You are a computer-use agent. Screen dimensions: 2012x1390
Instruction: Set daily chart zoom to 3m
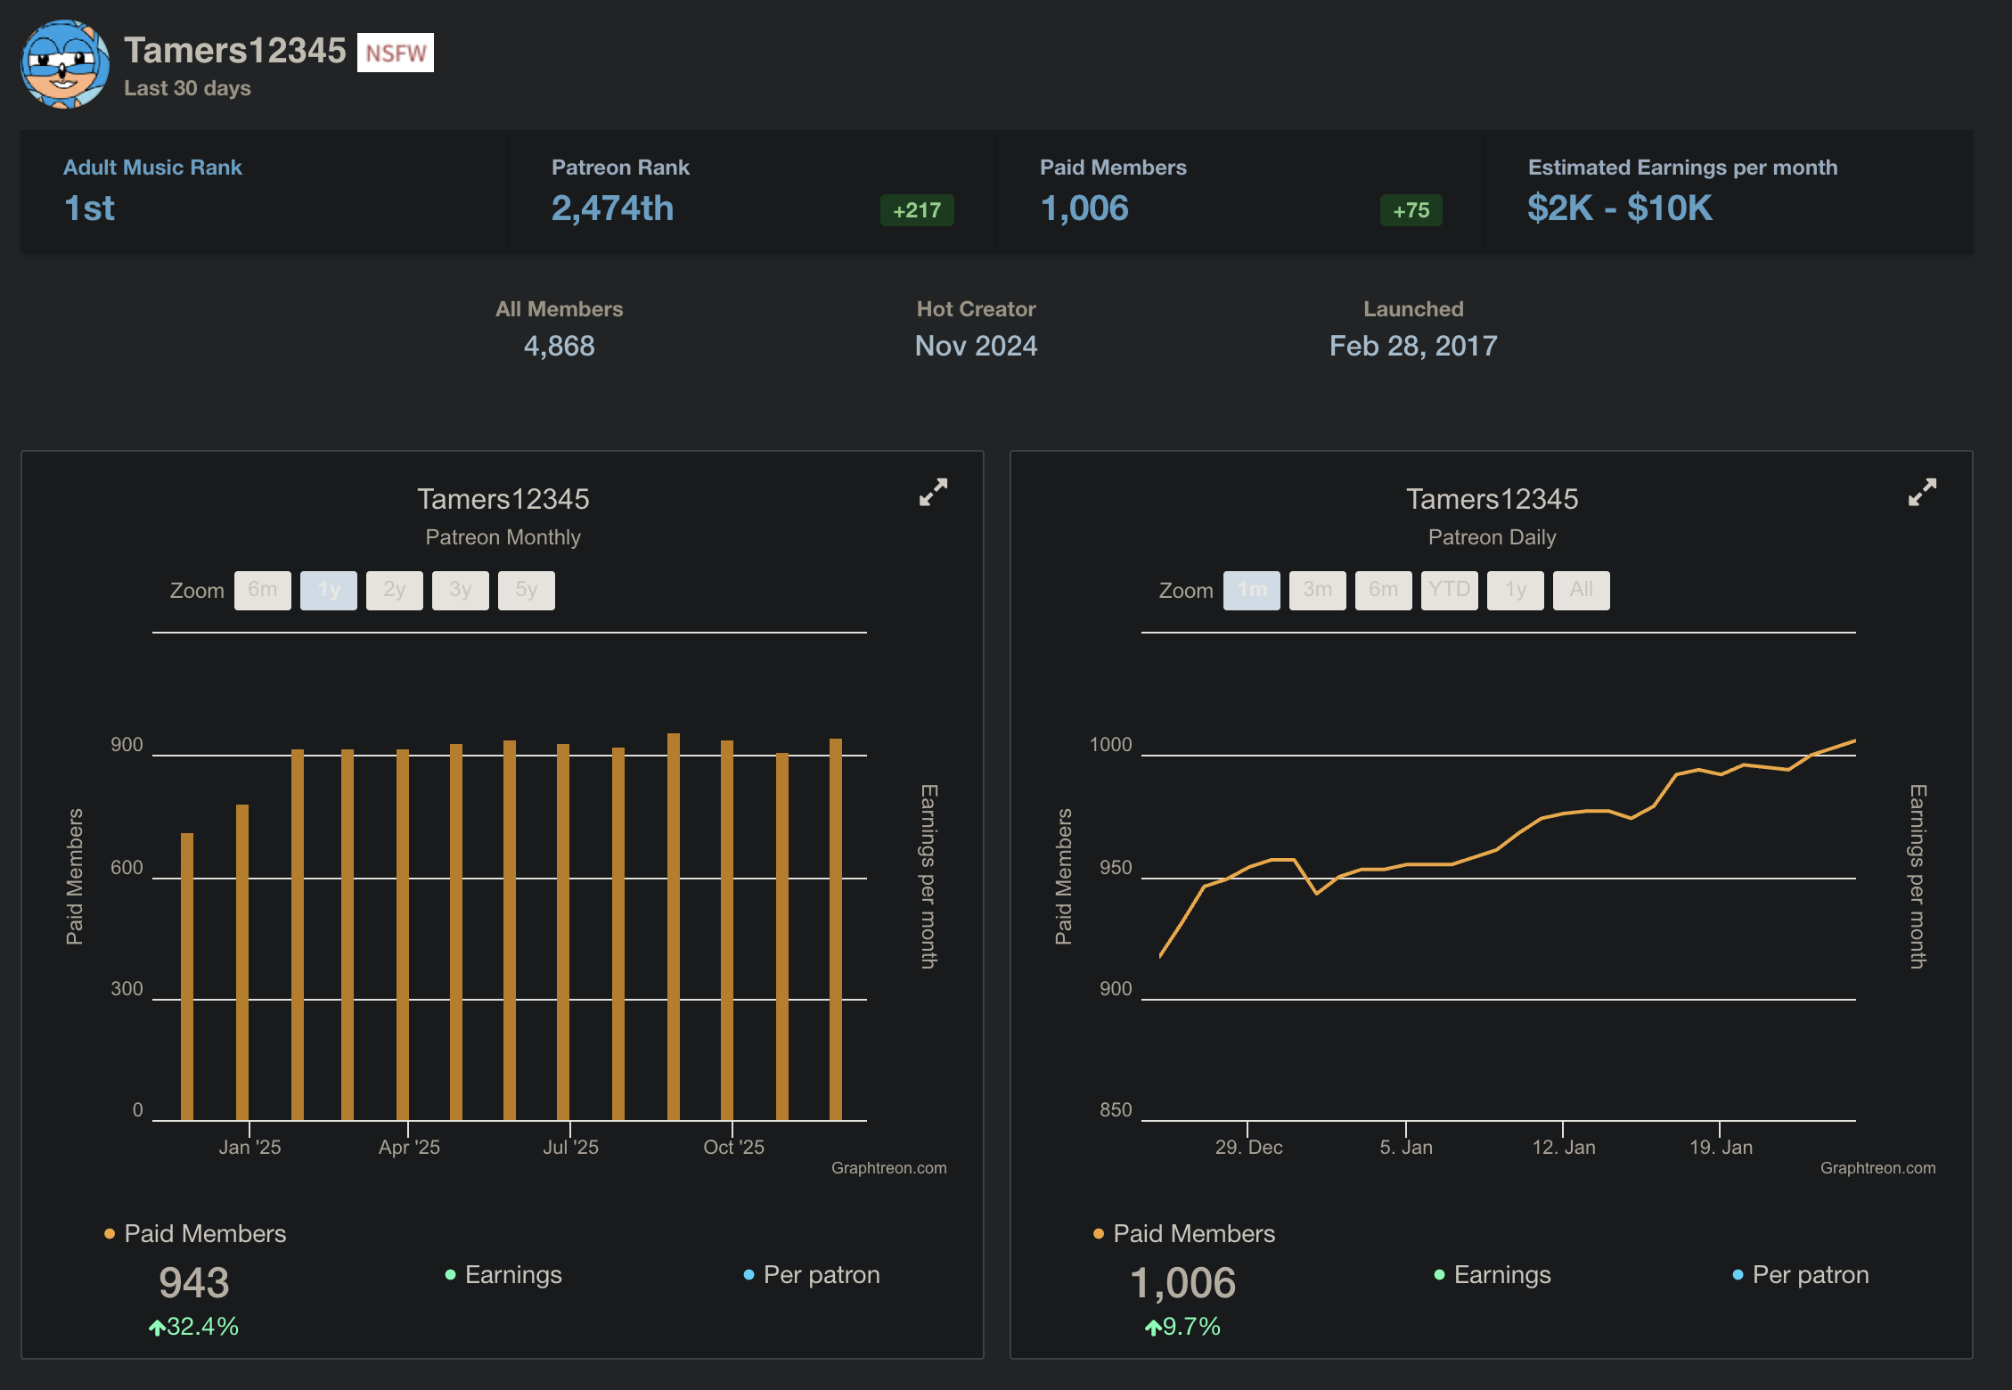1318,590
